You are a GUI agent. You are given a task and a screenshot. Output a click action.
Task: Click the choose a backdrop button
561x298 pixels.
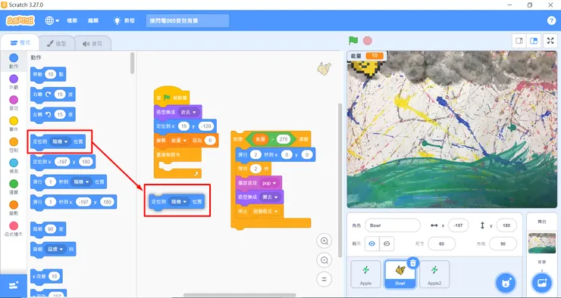(x=542, y=283)
